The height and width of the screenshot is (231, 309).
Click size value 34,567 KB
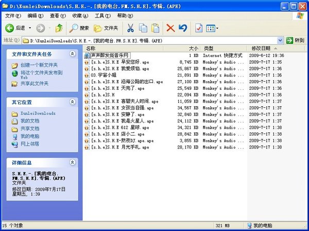(x=187, y=108)
